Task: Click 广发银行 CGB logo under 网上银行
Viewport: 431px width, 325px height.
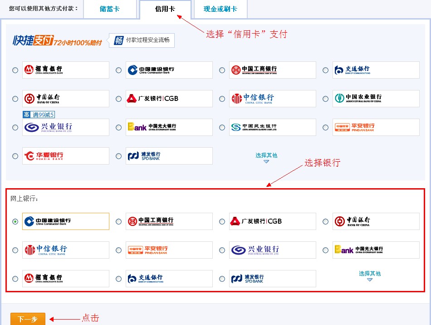Action: (272, 221)
